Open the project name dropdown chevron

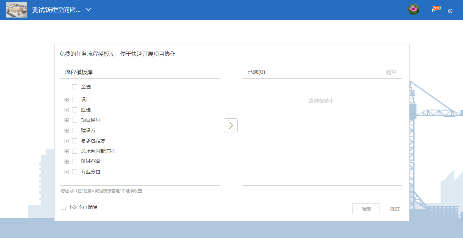[88, 10]
